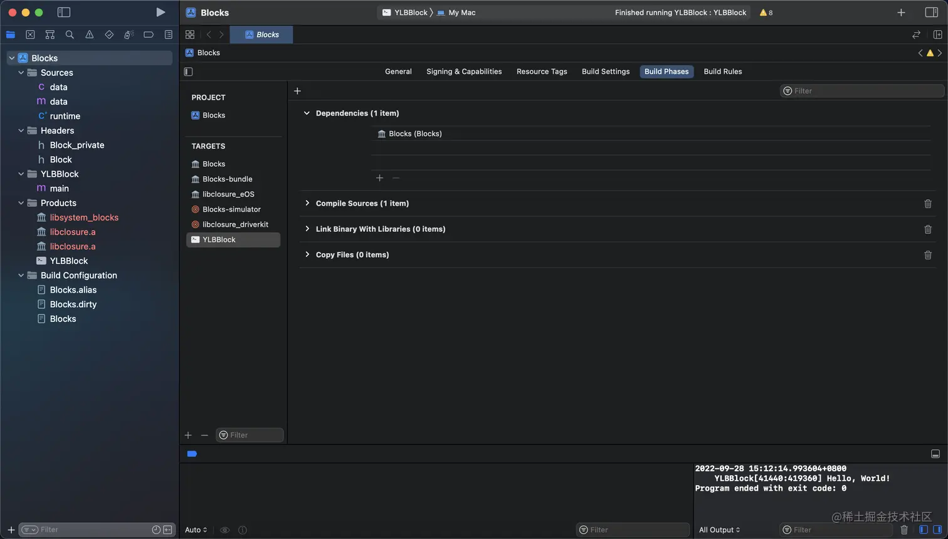Open the find navigator magnifier

(x=70, y=34)
